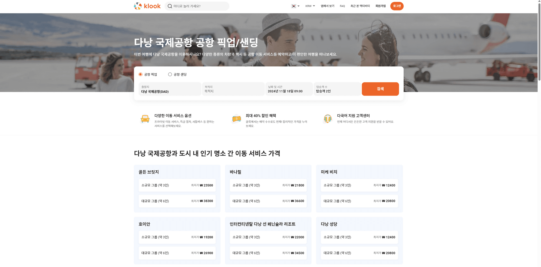Click the Korean flag language icon
The width and height of the screenshot is (541, 267).
293,6
